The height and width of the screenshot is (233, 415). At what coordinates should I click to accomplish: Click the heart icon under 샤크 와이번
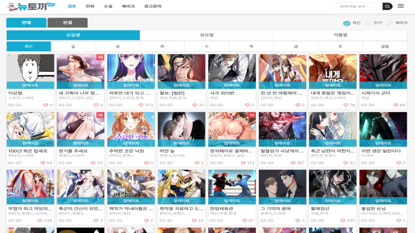click(x=246, y=105)
